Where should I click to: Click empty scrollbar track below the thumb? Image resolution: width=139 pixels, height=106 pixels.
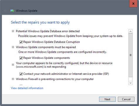[130, 79]
